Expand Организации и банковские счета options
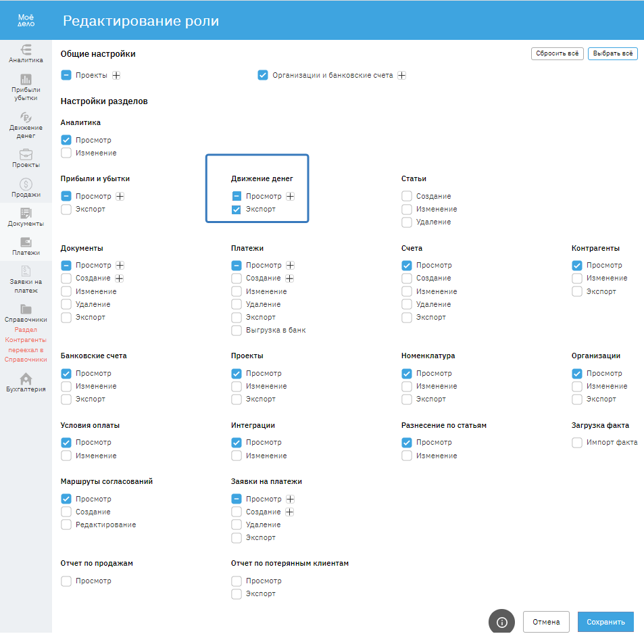This screenshot has height=634, width=644. click(x=401, y=75)
